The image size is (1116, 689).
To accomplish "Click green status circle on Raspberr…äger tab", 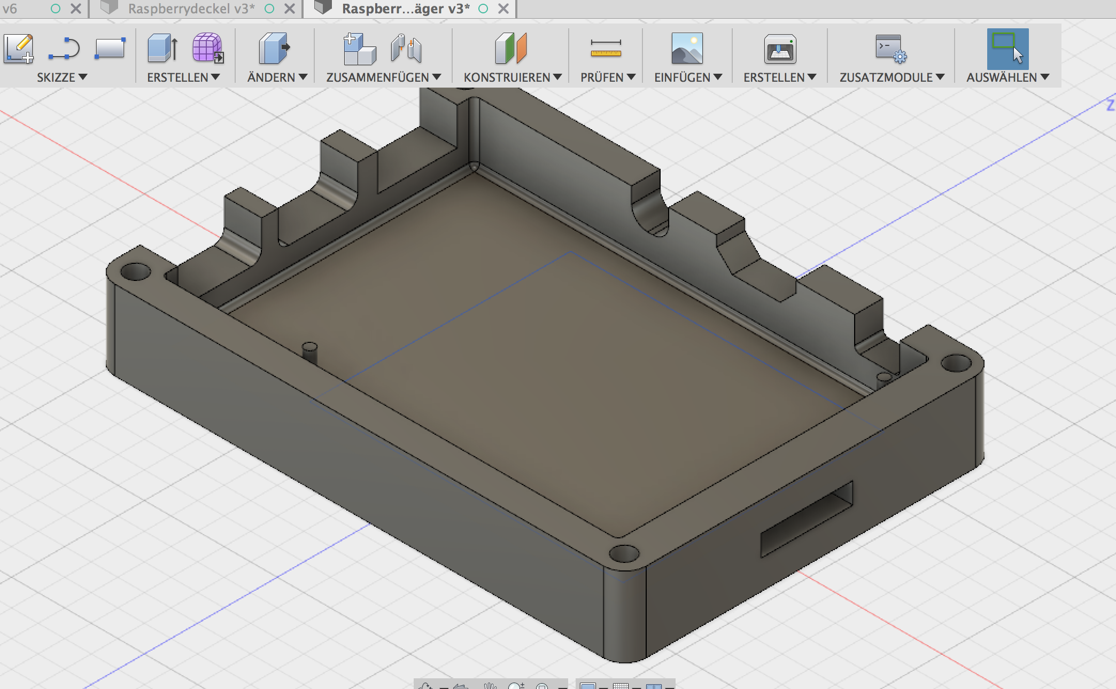I will [484, 9].
